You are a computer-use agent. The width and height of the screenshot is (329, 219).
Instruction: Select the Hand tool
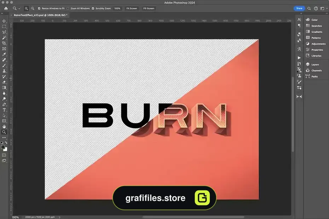[4, 126]
